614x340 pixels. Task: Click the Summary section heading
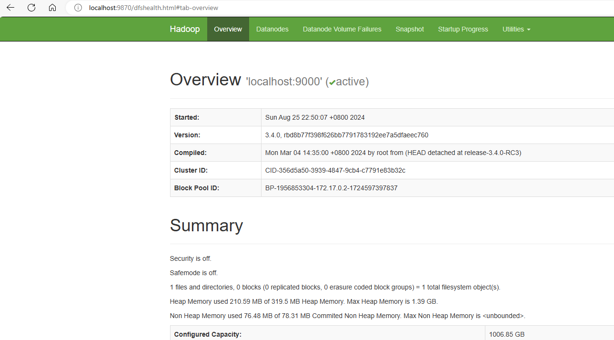[x=206, y=226]
